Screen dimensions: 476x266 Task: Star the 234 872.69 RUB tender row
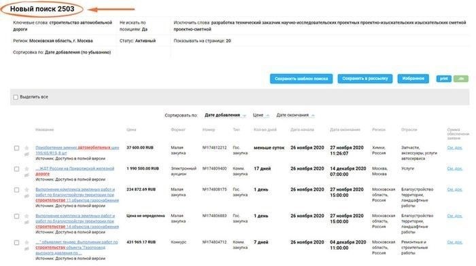[27, 189]
